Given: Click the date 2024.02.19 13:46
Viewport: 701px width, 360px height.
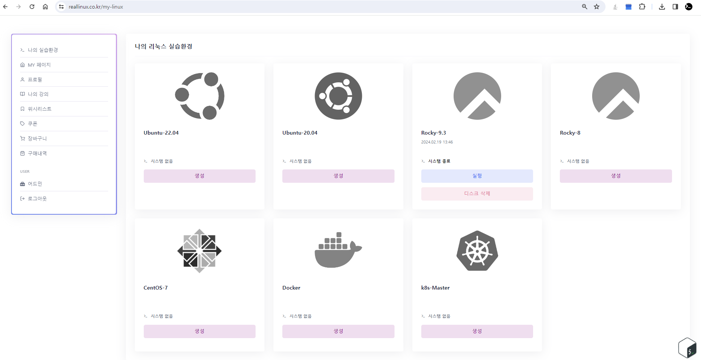Looking at the screenshot, I should point(437,142).
